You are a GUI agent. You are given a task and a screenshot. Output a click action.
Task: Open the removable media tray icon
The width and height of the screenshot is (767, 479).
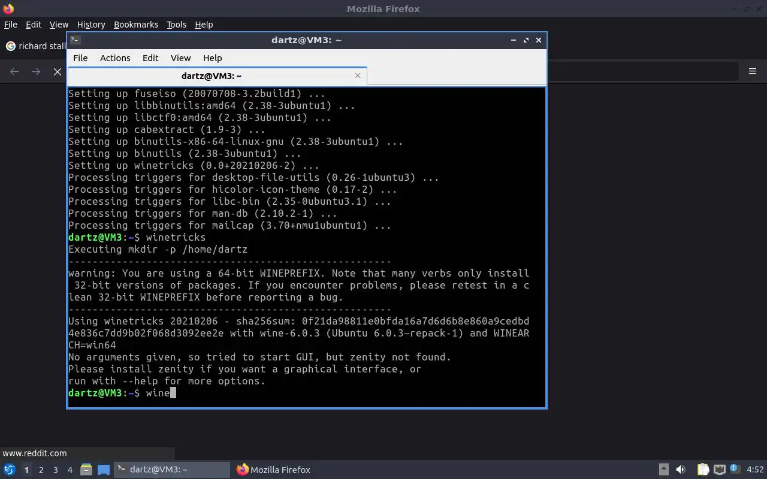click(664, 470)
